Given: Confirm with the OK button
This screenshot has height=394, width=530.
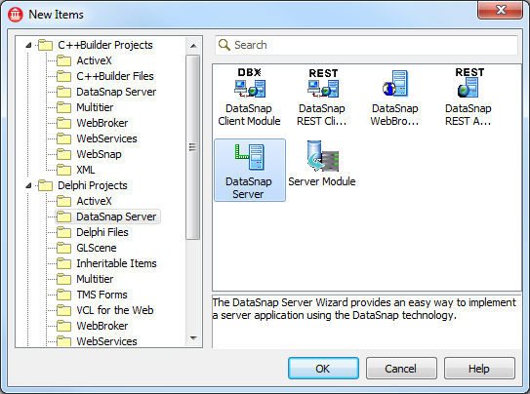Looking at the screenshot, I should tap(323, 369).
